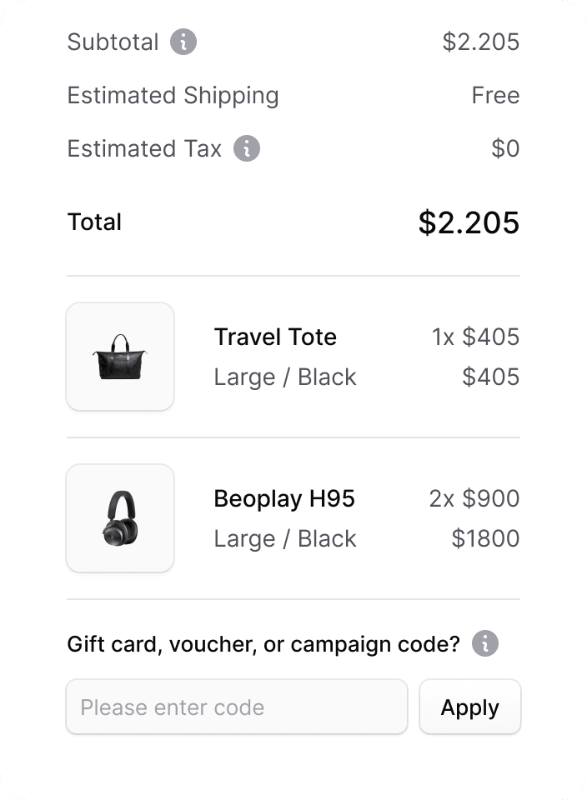
Task: Focus the 'Please enter code' field
Action: [x=237, y=707]
